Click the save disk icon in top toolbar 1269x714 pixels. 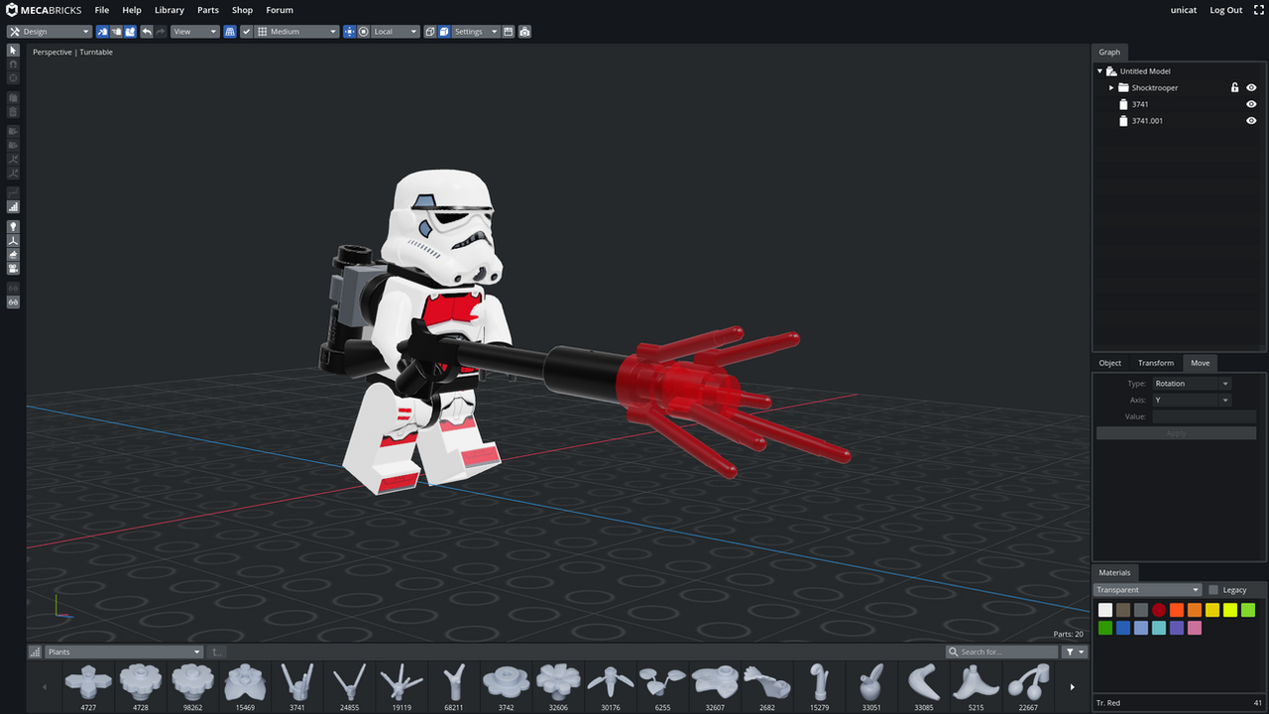tap(509, 32)
